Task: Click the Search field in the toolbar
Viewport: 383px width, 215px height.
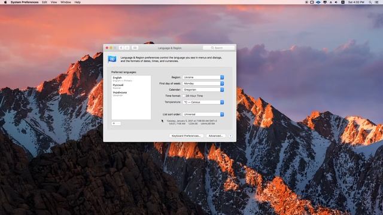Action: pos(218,48)
